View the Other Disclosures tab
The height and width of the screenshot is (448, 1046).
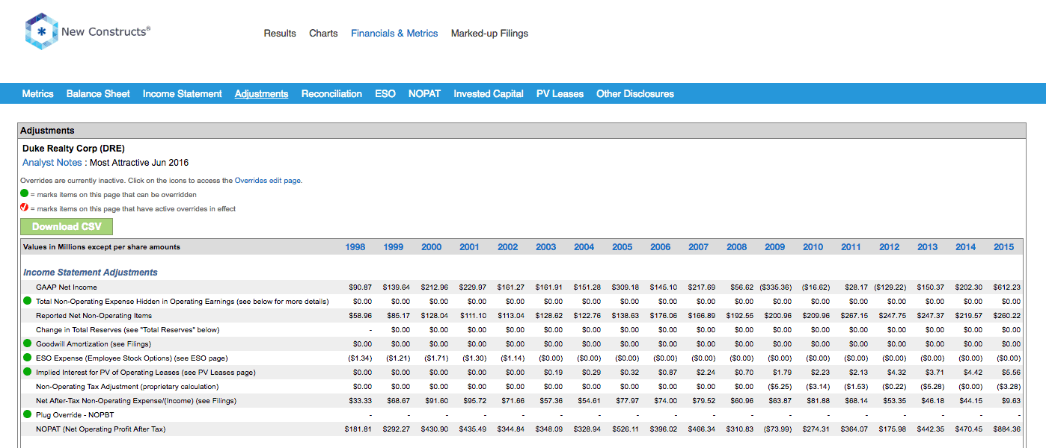click(635, 94)
